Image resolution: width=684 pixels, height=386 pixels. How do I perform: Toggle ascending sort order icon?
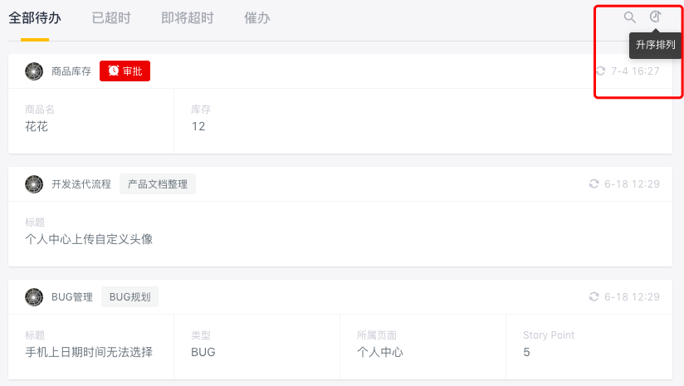[655, 17]
